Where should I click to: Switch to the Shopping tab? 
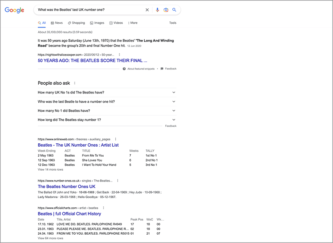click(x=76, y=23)
